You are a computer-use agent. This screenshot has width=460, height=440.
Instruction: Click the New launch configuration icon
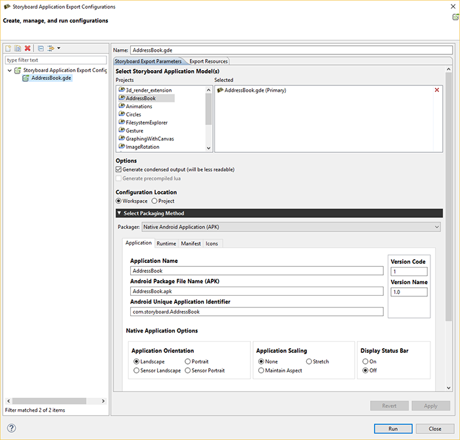(8, 49)
